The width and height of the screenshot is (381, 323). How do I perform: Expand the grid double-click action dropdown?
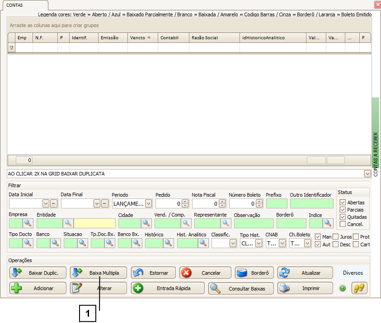[367, 174]
